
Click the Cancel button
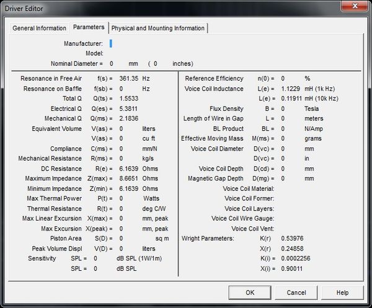pos(296,293)
